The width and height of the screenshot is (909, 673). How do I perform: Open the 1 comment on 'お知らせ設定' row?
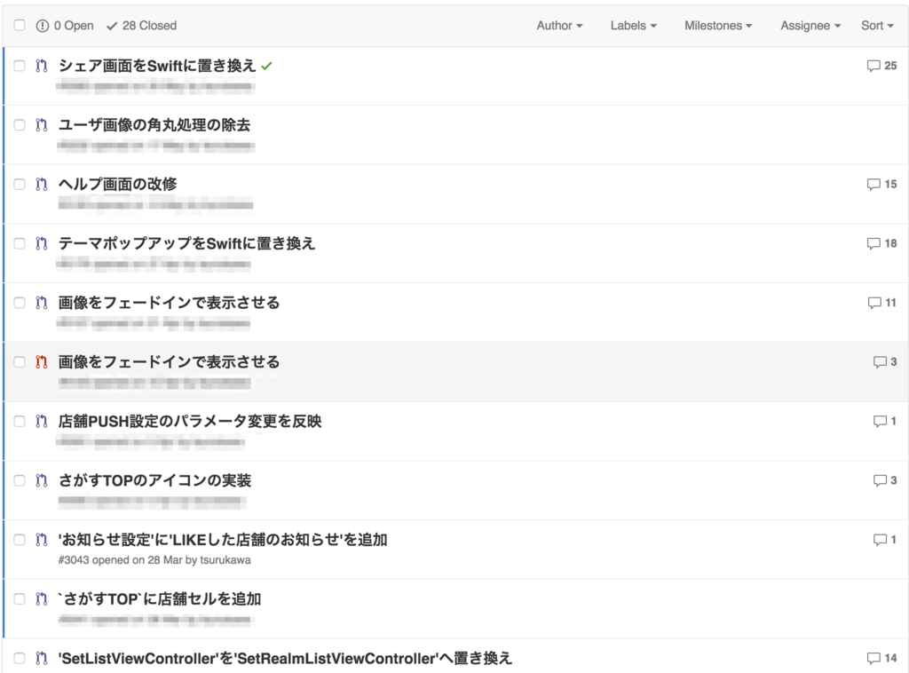point(885,540)
